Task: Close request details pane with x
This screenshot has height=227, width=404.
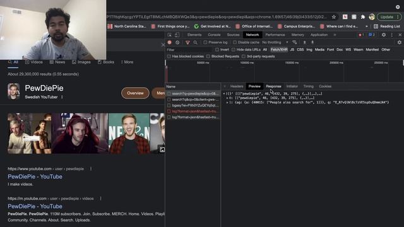Action: [225, 86]
